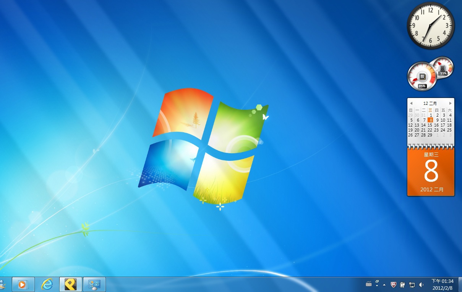462x292 pixels.
Task: Open the language bar options arrow
Action: point(377,286)
